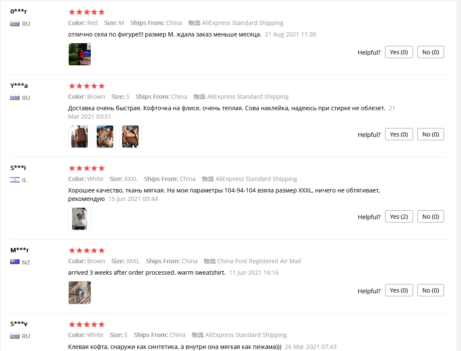Click the logistics icon beside China Post Registered Air Mail
The width and height of the screenshot is (461, 351).
pyautogui.click(x=210, y=261)
